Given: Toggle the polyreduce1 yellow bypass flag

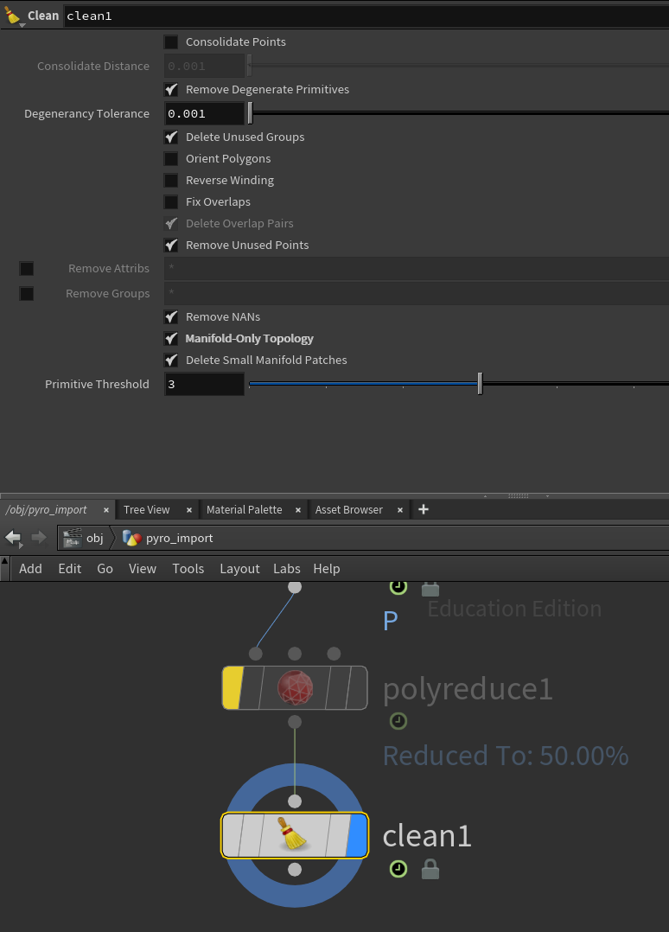Looking at the screenshot, I should point(233,687).
